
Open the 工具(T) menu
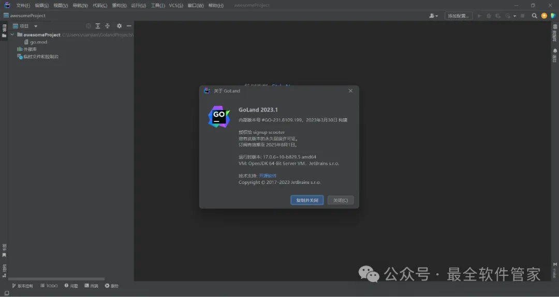pos(158,5)
